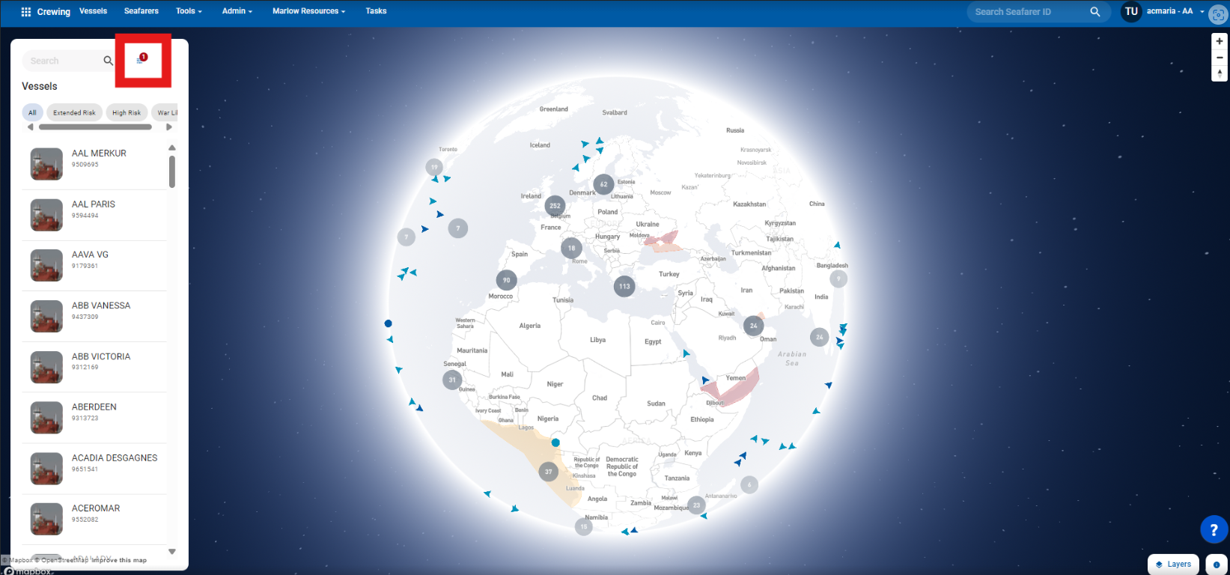Open the Seafarers menu item
1230x575 pixels.
(141, 11)
